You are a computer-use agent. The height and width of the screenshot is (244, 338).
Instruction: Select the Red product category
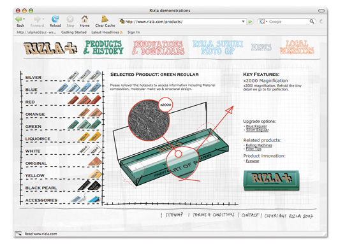point(61,101)
